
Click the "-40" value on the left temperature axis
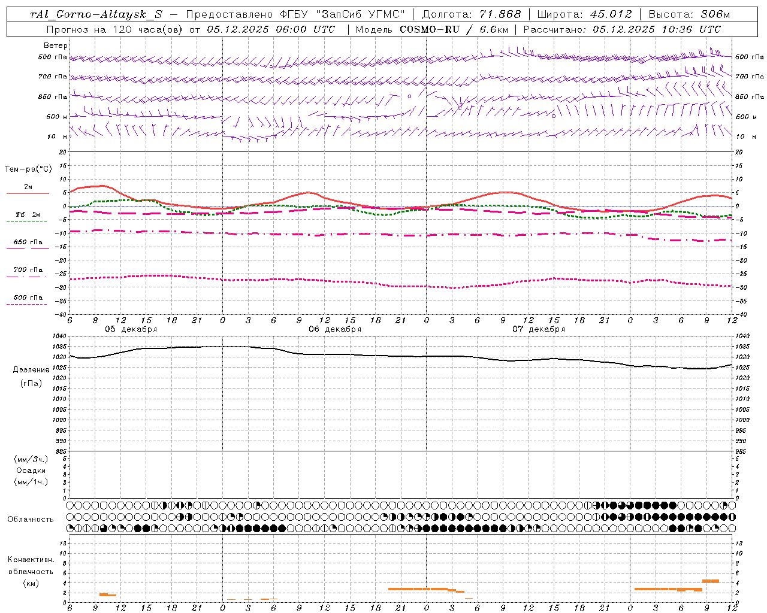[x=61, y=314]
